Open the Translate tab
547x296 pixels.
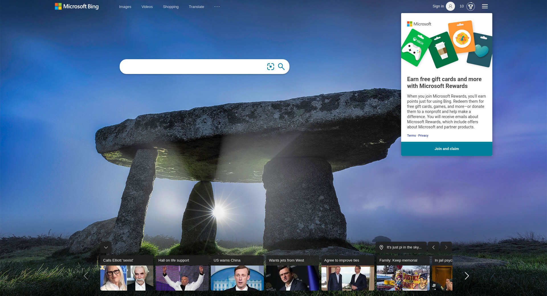[196, 7]
